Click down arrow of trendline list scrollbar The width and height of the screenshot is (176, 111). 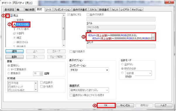click(36, 89)
